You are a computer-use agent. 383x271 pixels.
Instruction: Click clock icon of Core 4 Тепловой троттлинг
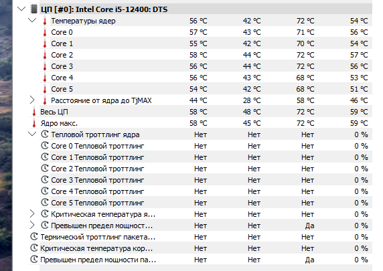(x=45, y=191)
